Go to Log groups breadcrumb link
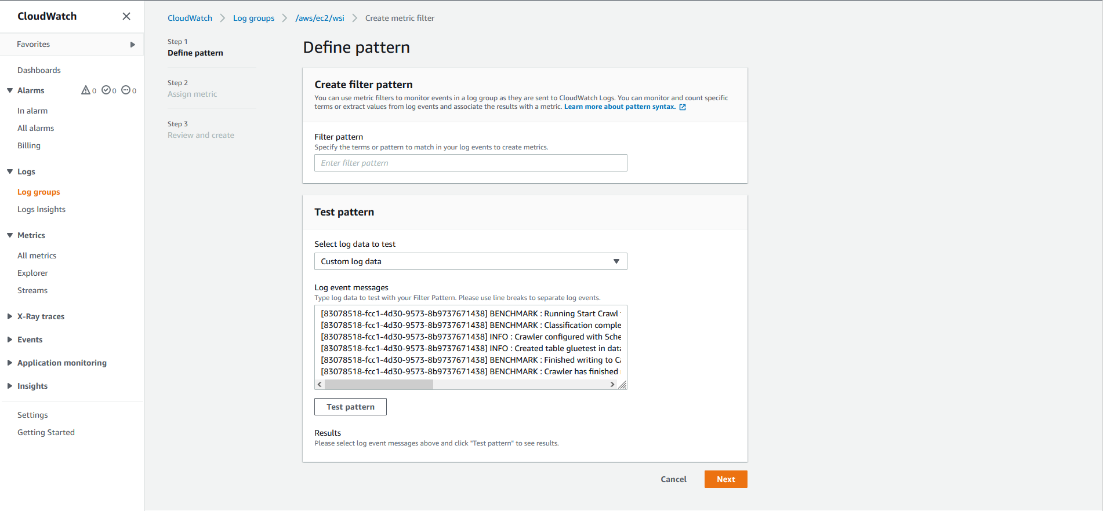 coord(253,18)
